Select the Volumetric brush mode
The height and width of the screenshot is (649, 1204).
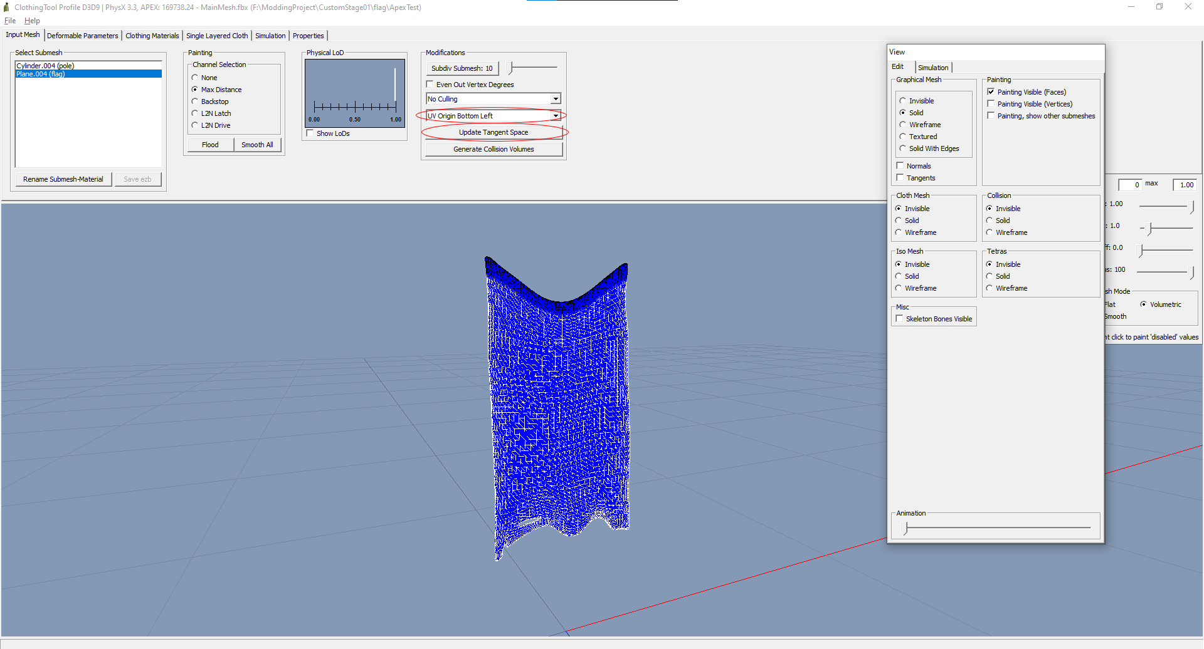(1161, 304)
